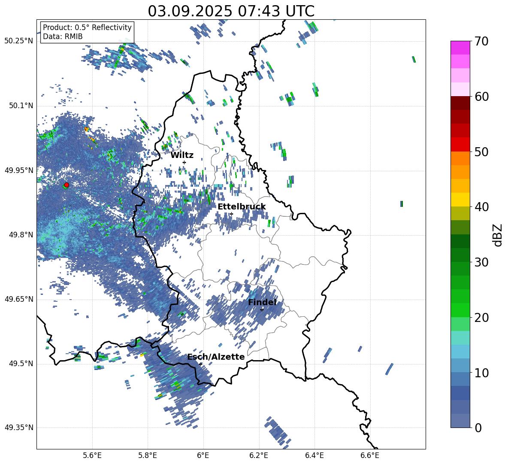The image size is (508, 464).
Task: Click the dBZ colorbar axis label
Action: pyautogui.click(x=497, y=235)
